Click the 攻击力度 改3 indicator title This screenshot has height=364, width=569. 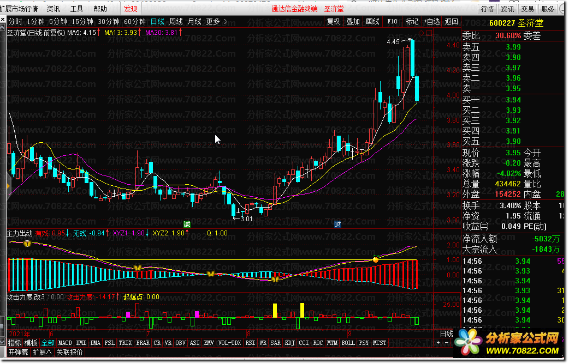click(x=26, y=297)
